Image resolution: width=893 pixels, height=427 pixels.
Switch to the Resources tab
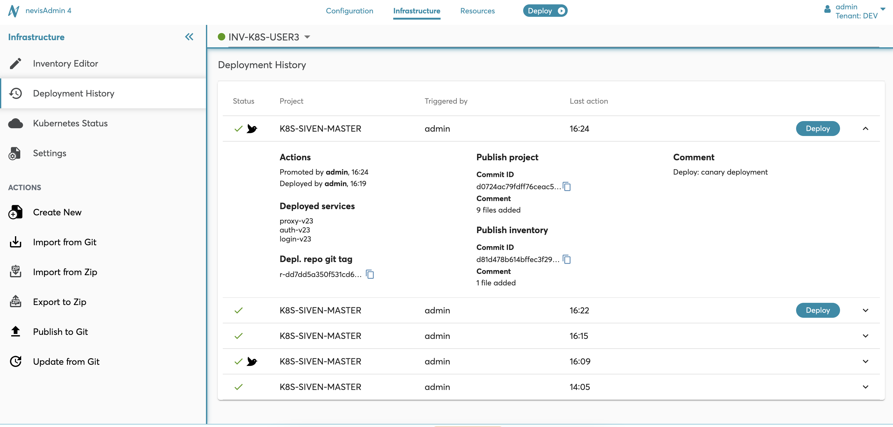tap(477, 11)
